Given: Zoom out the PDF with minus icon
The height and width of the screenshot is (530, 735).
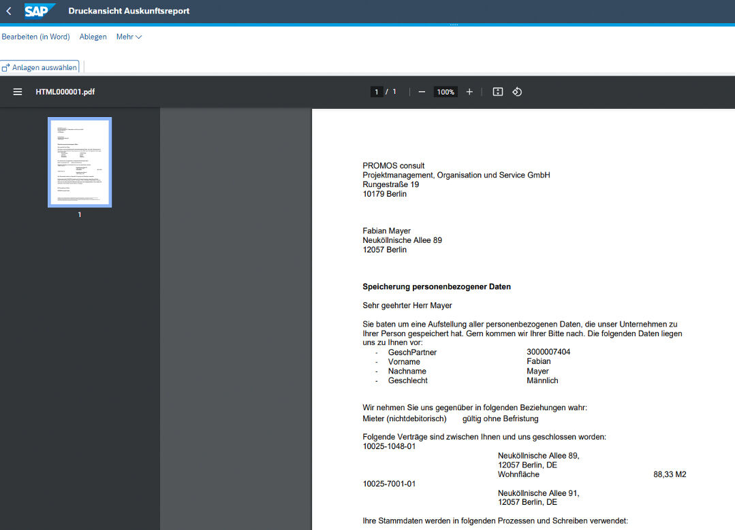Looking at the screenshot, I should (422, 92).
